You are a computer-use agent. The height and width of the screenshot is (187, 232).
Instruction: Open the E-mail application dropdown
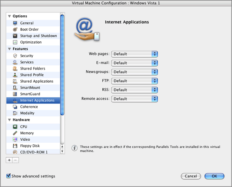click(x=135, y=63)
